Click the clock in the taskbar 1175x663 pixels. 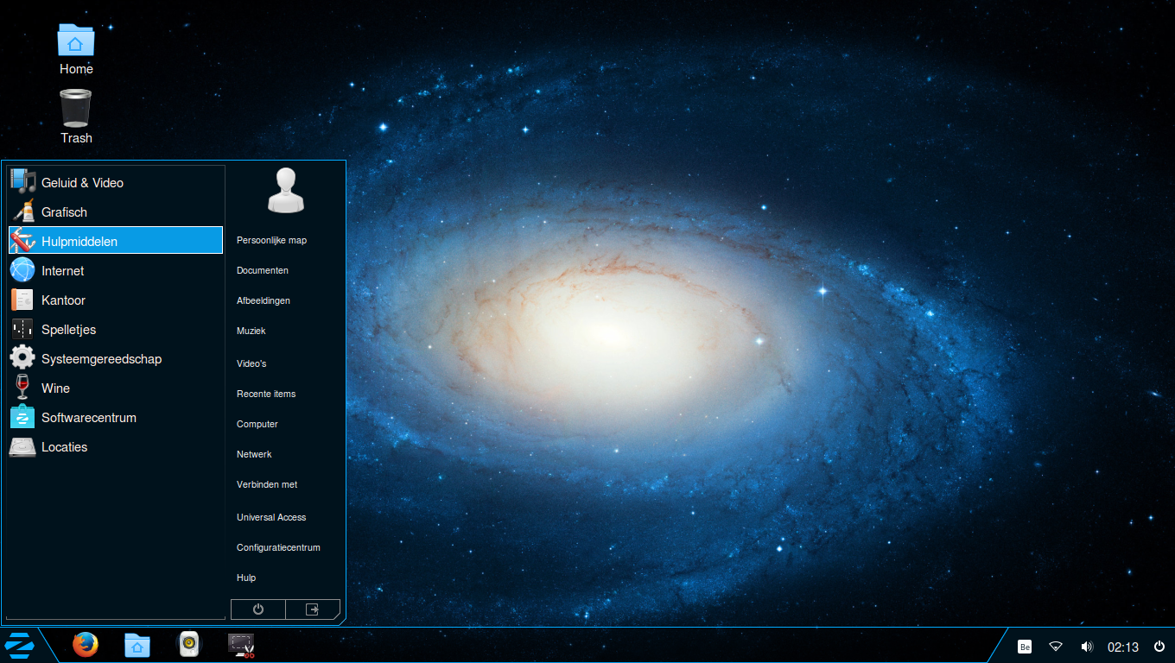pyautogui.click(x=1122, y=646)
